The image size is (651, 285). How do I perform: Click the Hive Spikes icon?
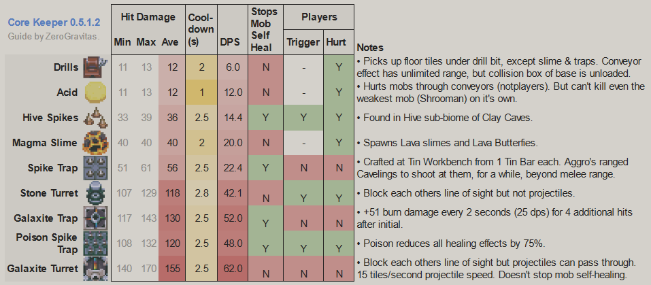93,118
